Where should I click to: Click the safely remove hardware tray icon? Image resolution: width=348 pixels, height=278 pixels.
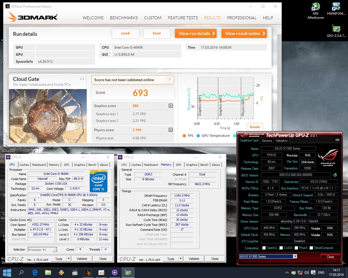294,273
